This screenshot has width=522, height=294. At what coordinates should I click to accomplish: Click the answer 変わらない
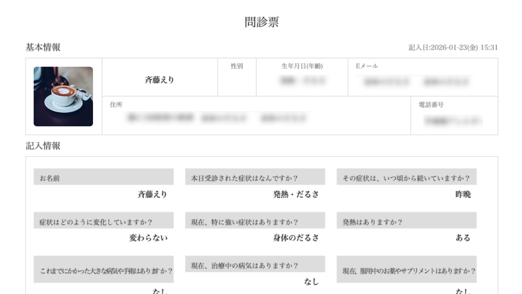[x=148, y=238]
